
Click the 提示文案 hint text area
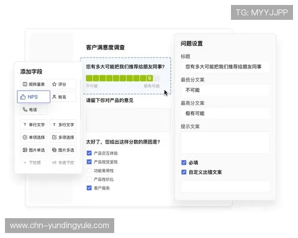(x=225, y=142)
